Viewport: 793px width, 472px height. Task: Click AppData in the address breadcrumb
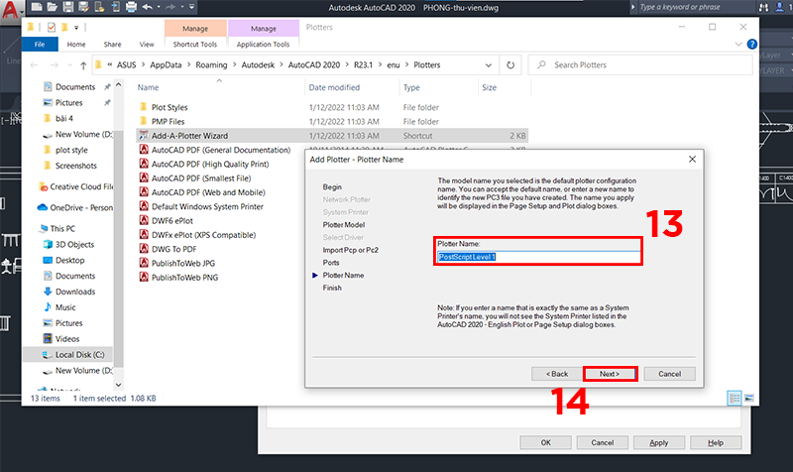pos(166,65)
